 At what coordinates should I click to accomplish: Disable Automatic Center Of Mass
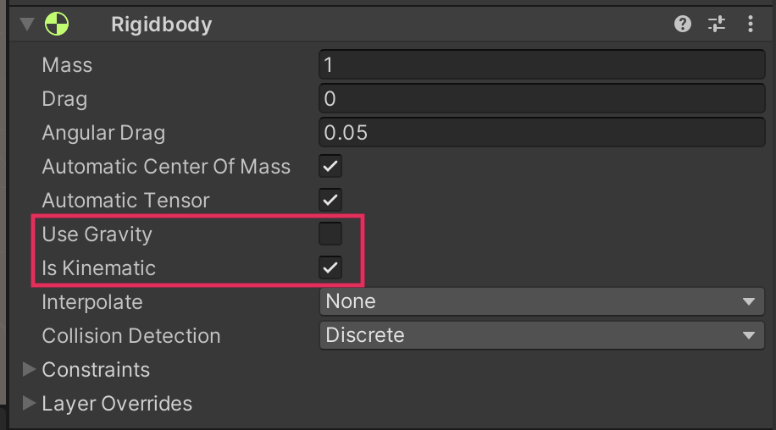(330, 167)
